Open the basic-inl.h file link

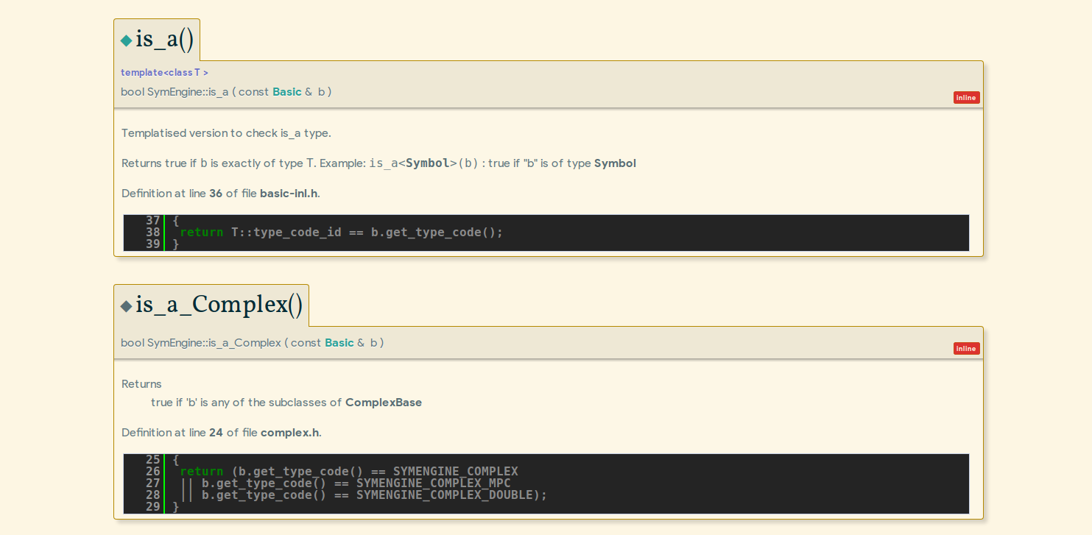point(289,194)
